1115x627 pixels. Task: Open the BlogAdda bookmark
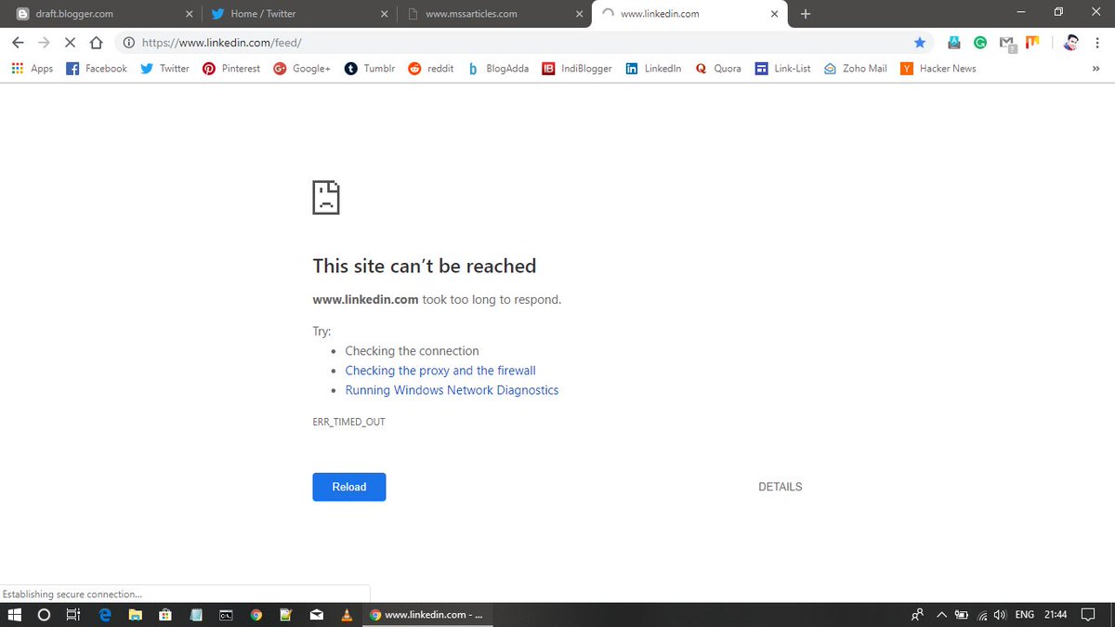coord(497,69)
